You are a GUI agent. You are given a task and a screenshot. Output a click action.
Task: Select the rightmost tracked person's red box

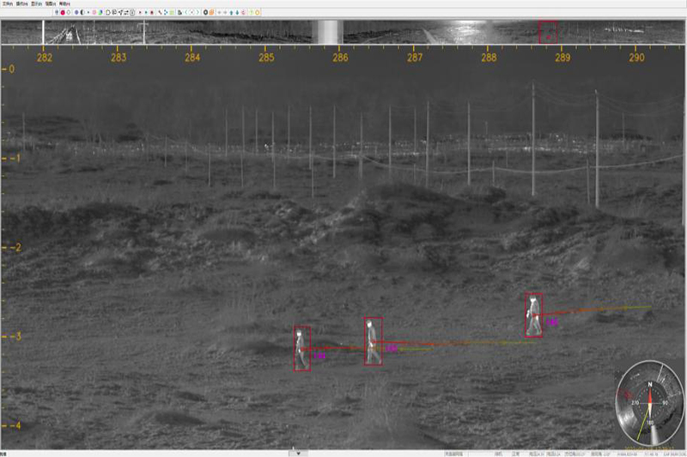point(534,315)
